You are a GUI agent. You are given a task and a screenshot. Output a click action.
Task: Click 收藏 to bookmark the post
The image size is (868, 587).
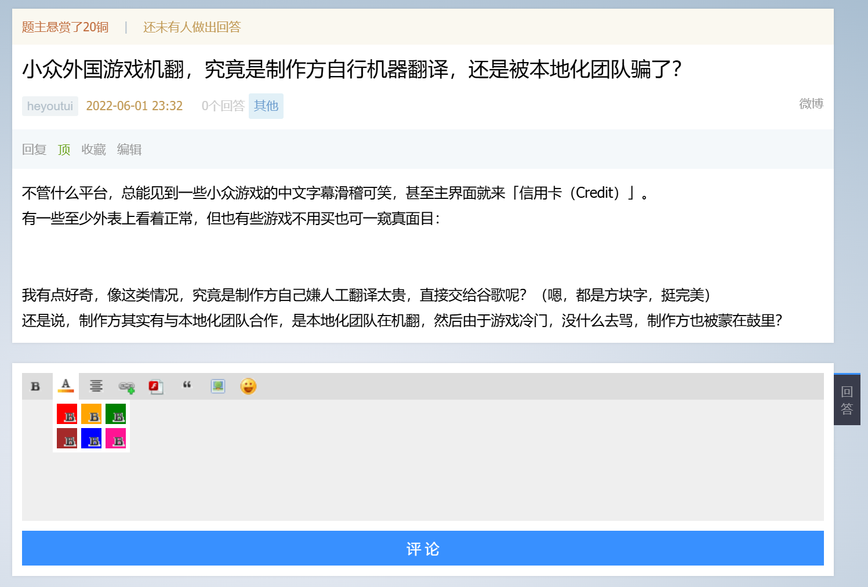pyautogui.click(x=93, y=150)
